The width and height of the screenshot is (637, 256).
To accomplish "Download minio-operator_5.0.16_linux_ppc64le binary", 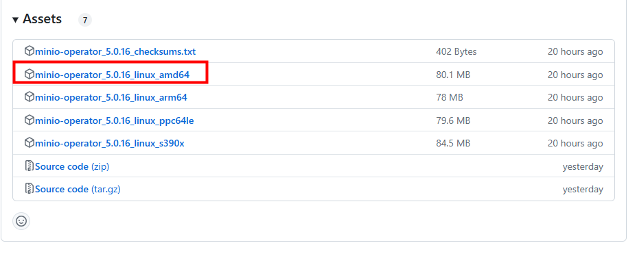I will coord(115,120).
